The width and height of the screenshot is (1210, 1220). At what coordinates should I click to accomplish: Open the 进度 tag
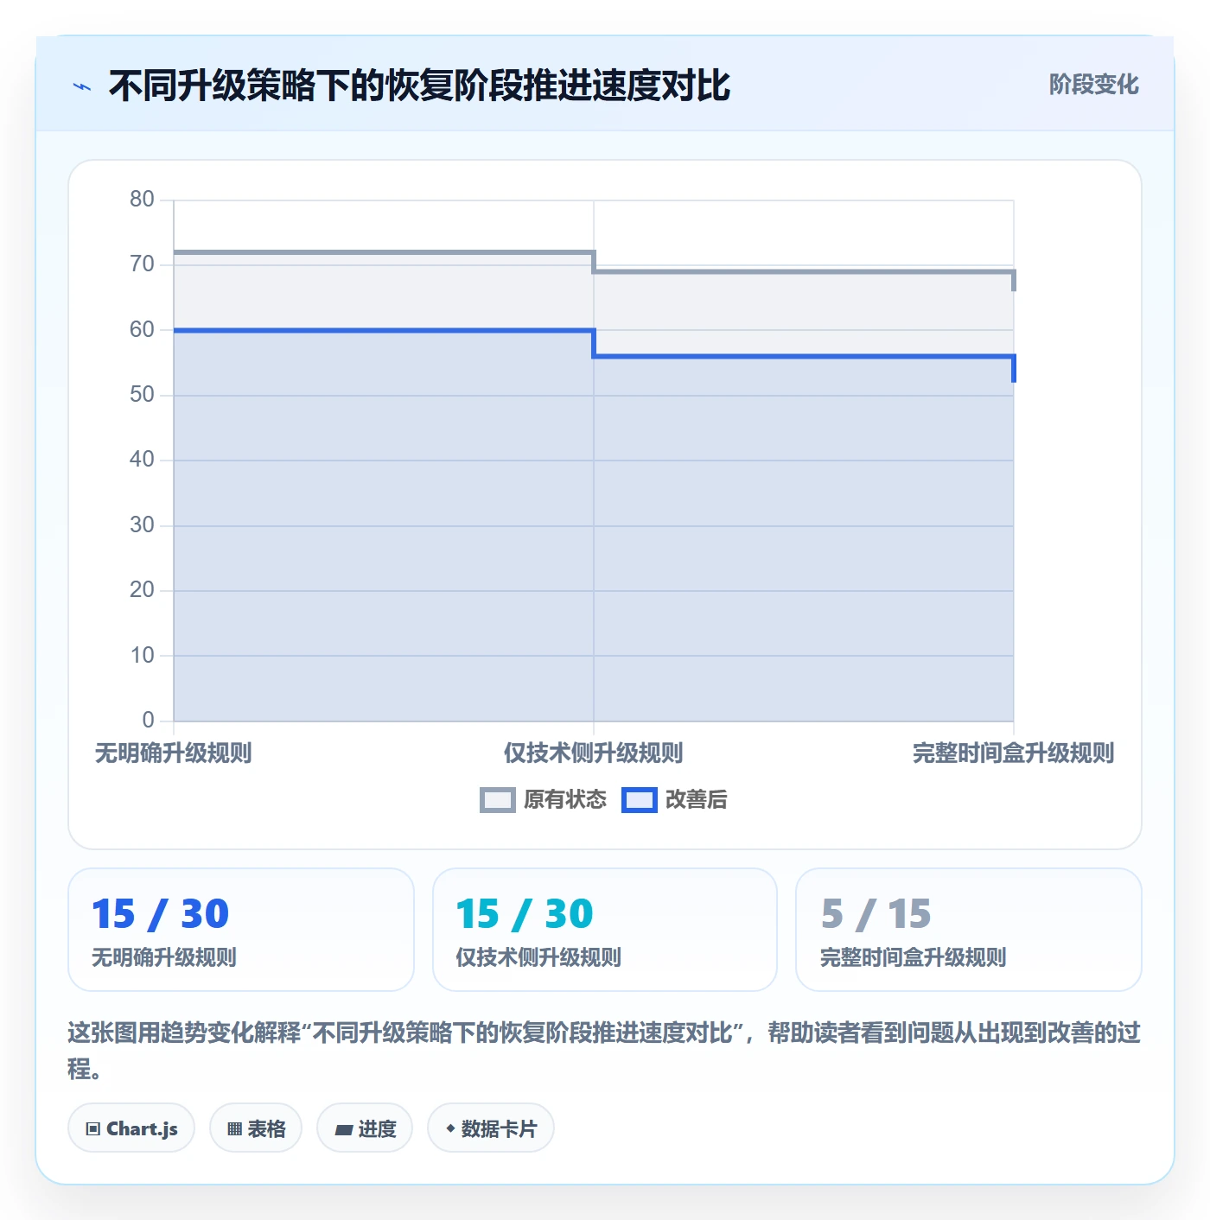coord(365,1128)
